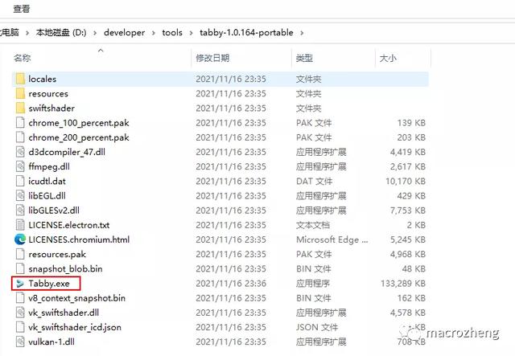Expand the chevron after developer breadcrumb
Screen dimensions: 515x356
(154, 33)
